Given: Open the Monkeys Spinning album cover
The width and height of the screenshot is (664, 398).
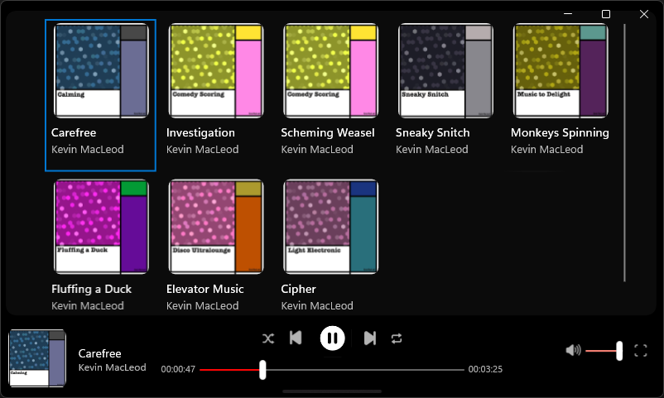Looking at the screenshot, I should [561, 70].
